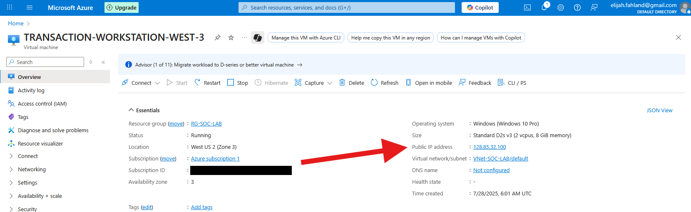Open the Azure portal apps grid icon
Image resolution: width=691 pixels, height=212 pixels.
click(x=10, y=7)
